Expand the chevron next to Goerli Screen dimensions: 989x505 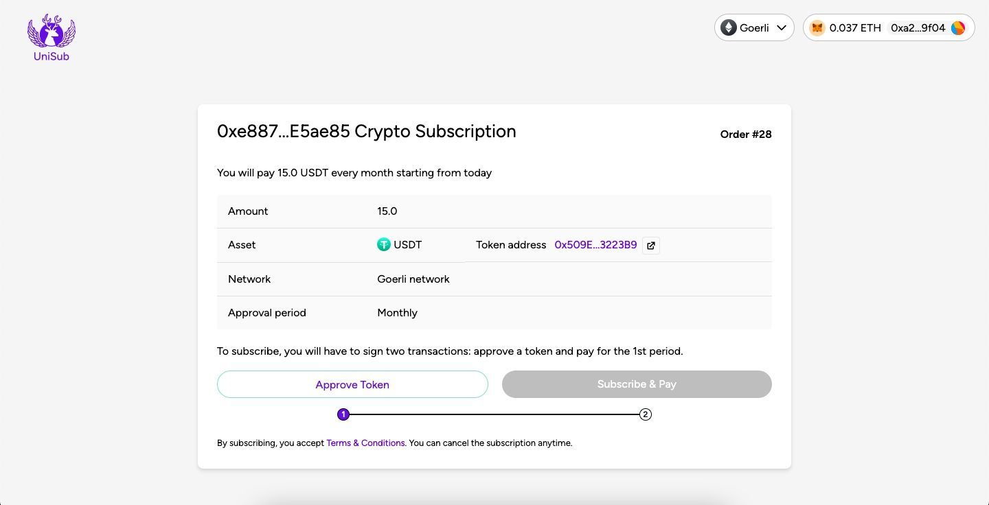click(781, 27)
